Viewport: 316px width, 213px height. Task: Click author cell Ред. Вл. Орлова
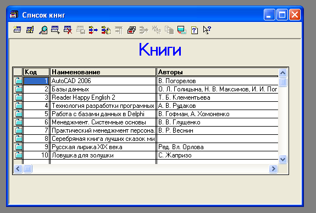[x=218, y=147]
